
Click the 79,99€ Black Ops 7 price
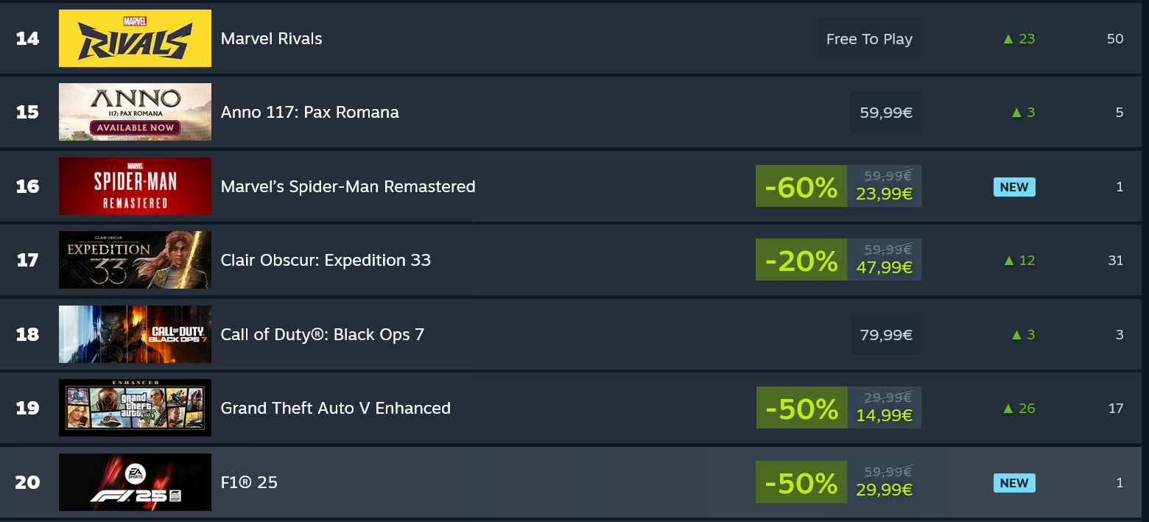(x=885, y=335)
